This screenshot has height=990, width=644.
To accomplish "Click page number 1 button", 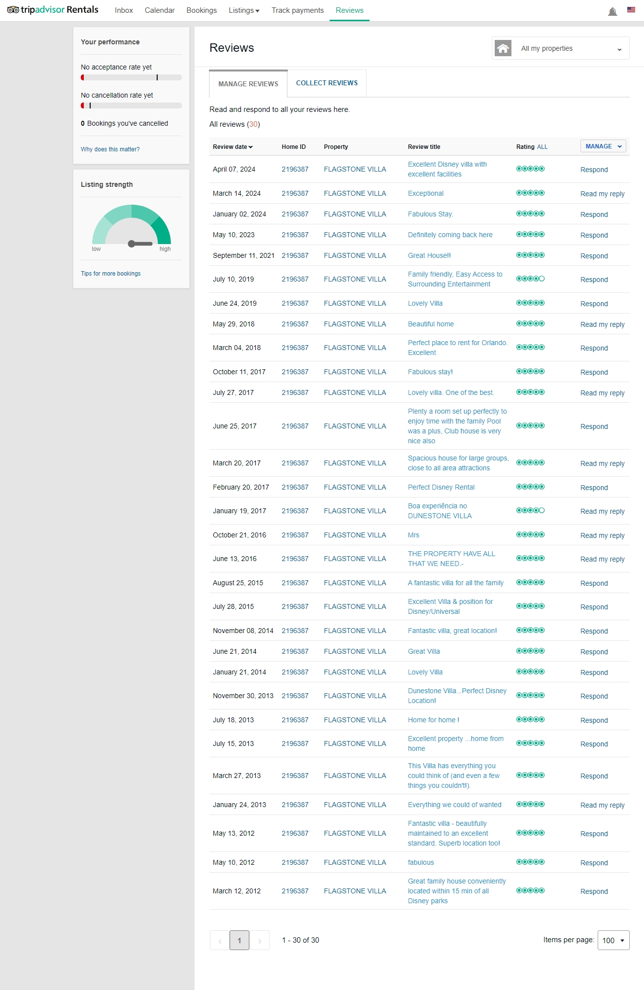I will pos(239,941).
